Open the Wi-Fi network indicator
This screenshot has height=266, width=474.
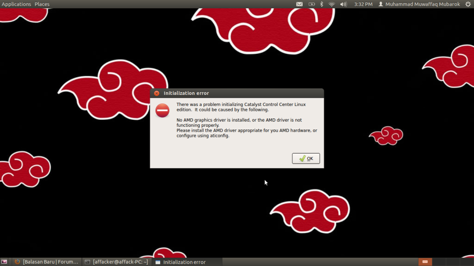point(332,4)
